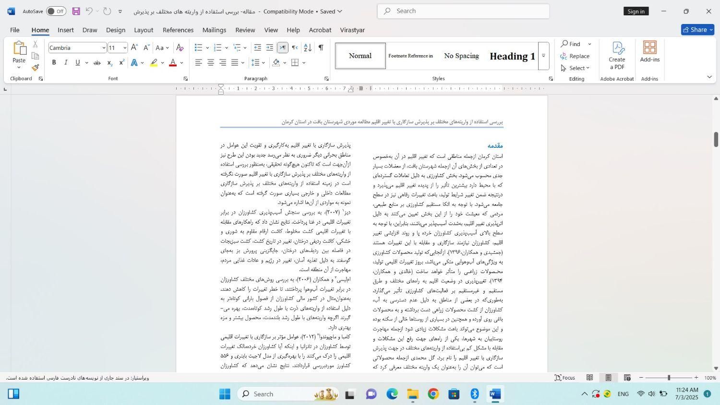
Task: Open bullets list dropdown arrow
Action: click(207, 48)
